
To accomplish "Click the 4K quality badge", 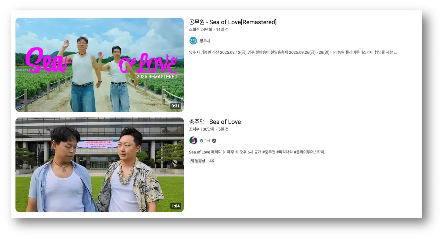I will (x=211, y=161).
